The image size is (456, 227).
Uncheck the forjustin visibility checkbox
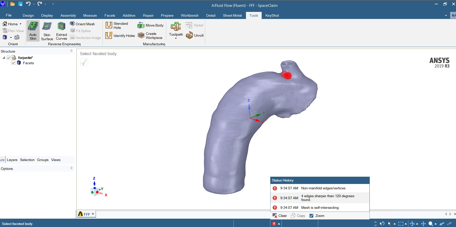pos(9,58)
